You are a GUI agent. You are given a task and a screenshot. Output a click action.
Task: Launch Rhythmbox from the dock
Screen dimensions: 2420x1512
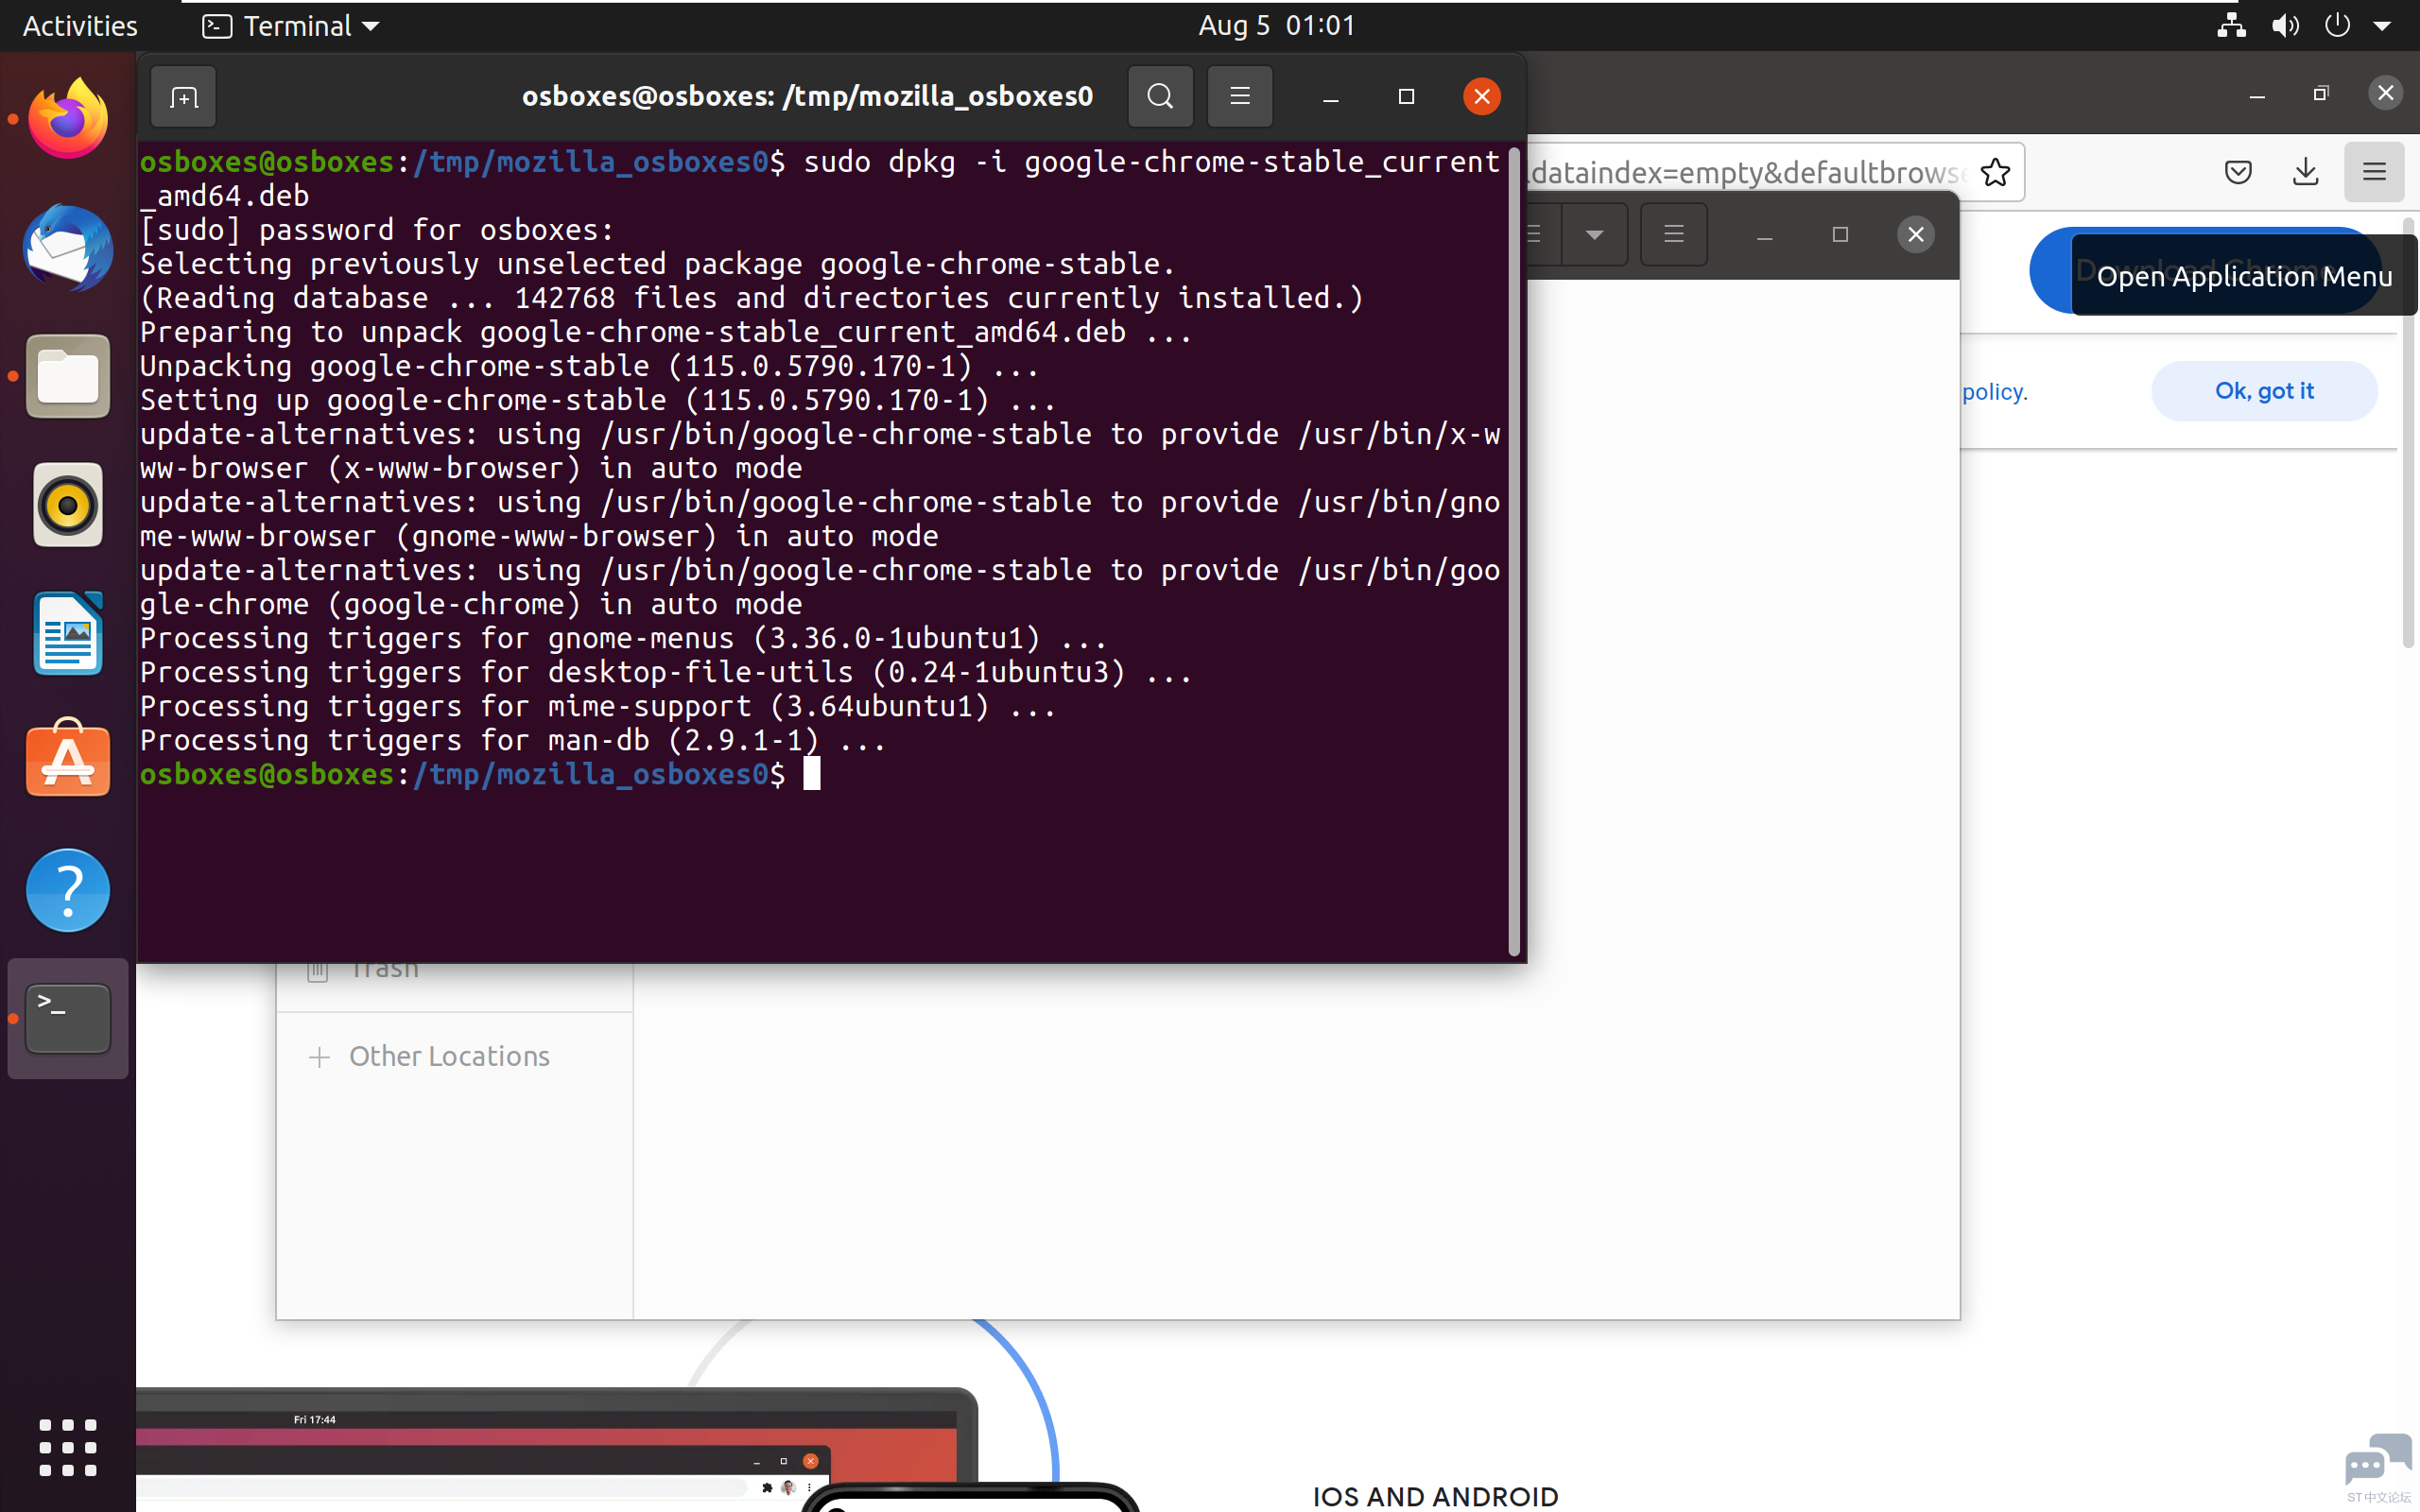[68, 505]
